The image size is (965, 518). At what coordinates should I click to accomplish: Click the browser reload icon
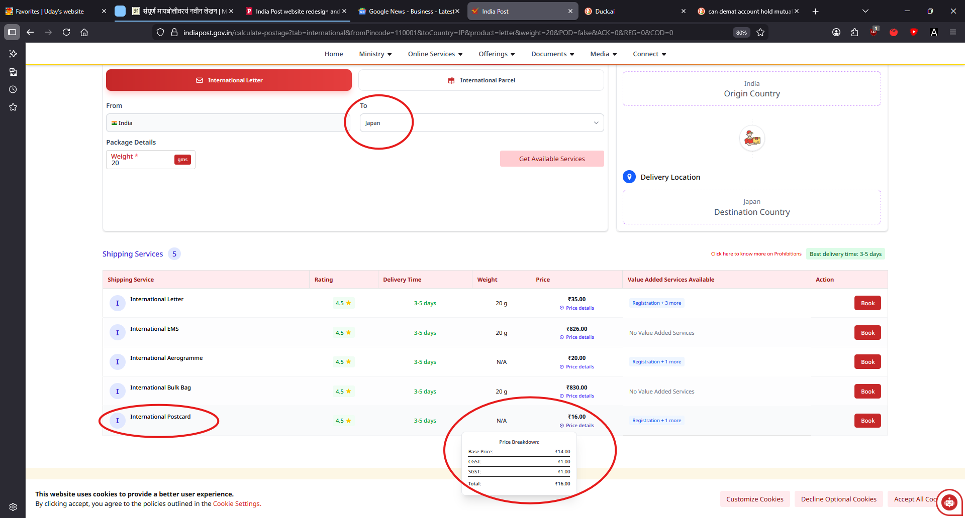(x=66, y=32)
